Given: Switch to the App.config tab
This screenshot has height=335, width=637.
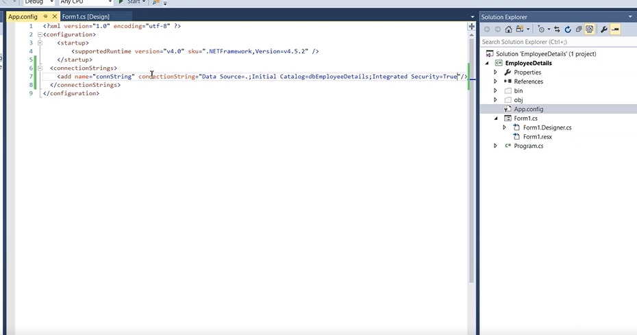Looking at the screenshot, I should (23, 16).
